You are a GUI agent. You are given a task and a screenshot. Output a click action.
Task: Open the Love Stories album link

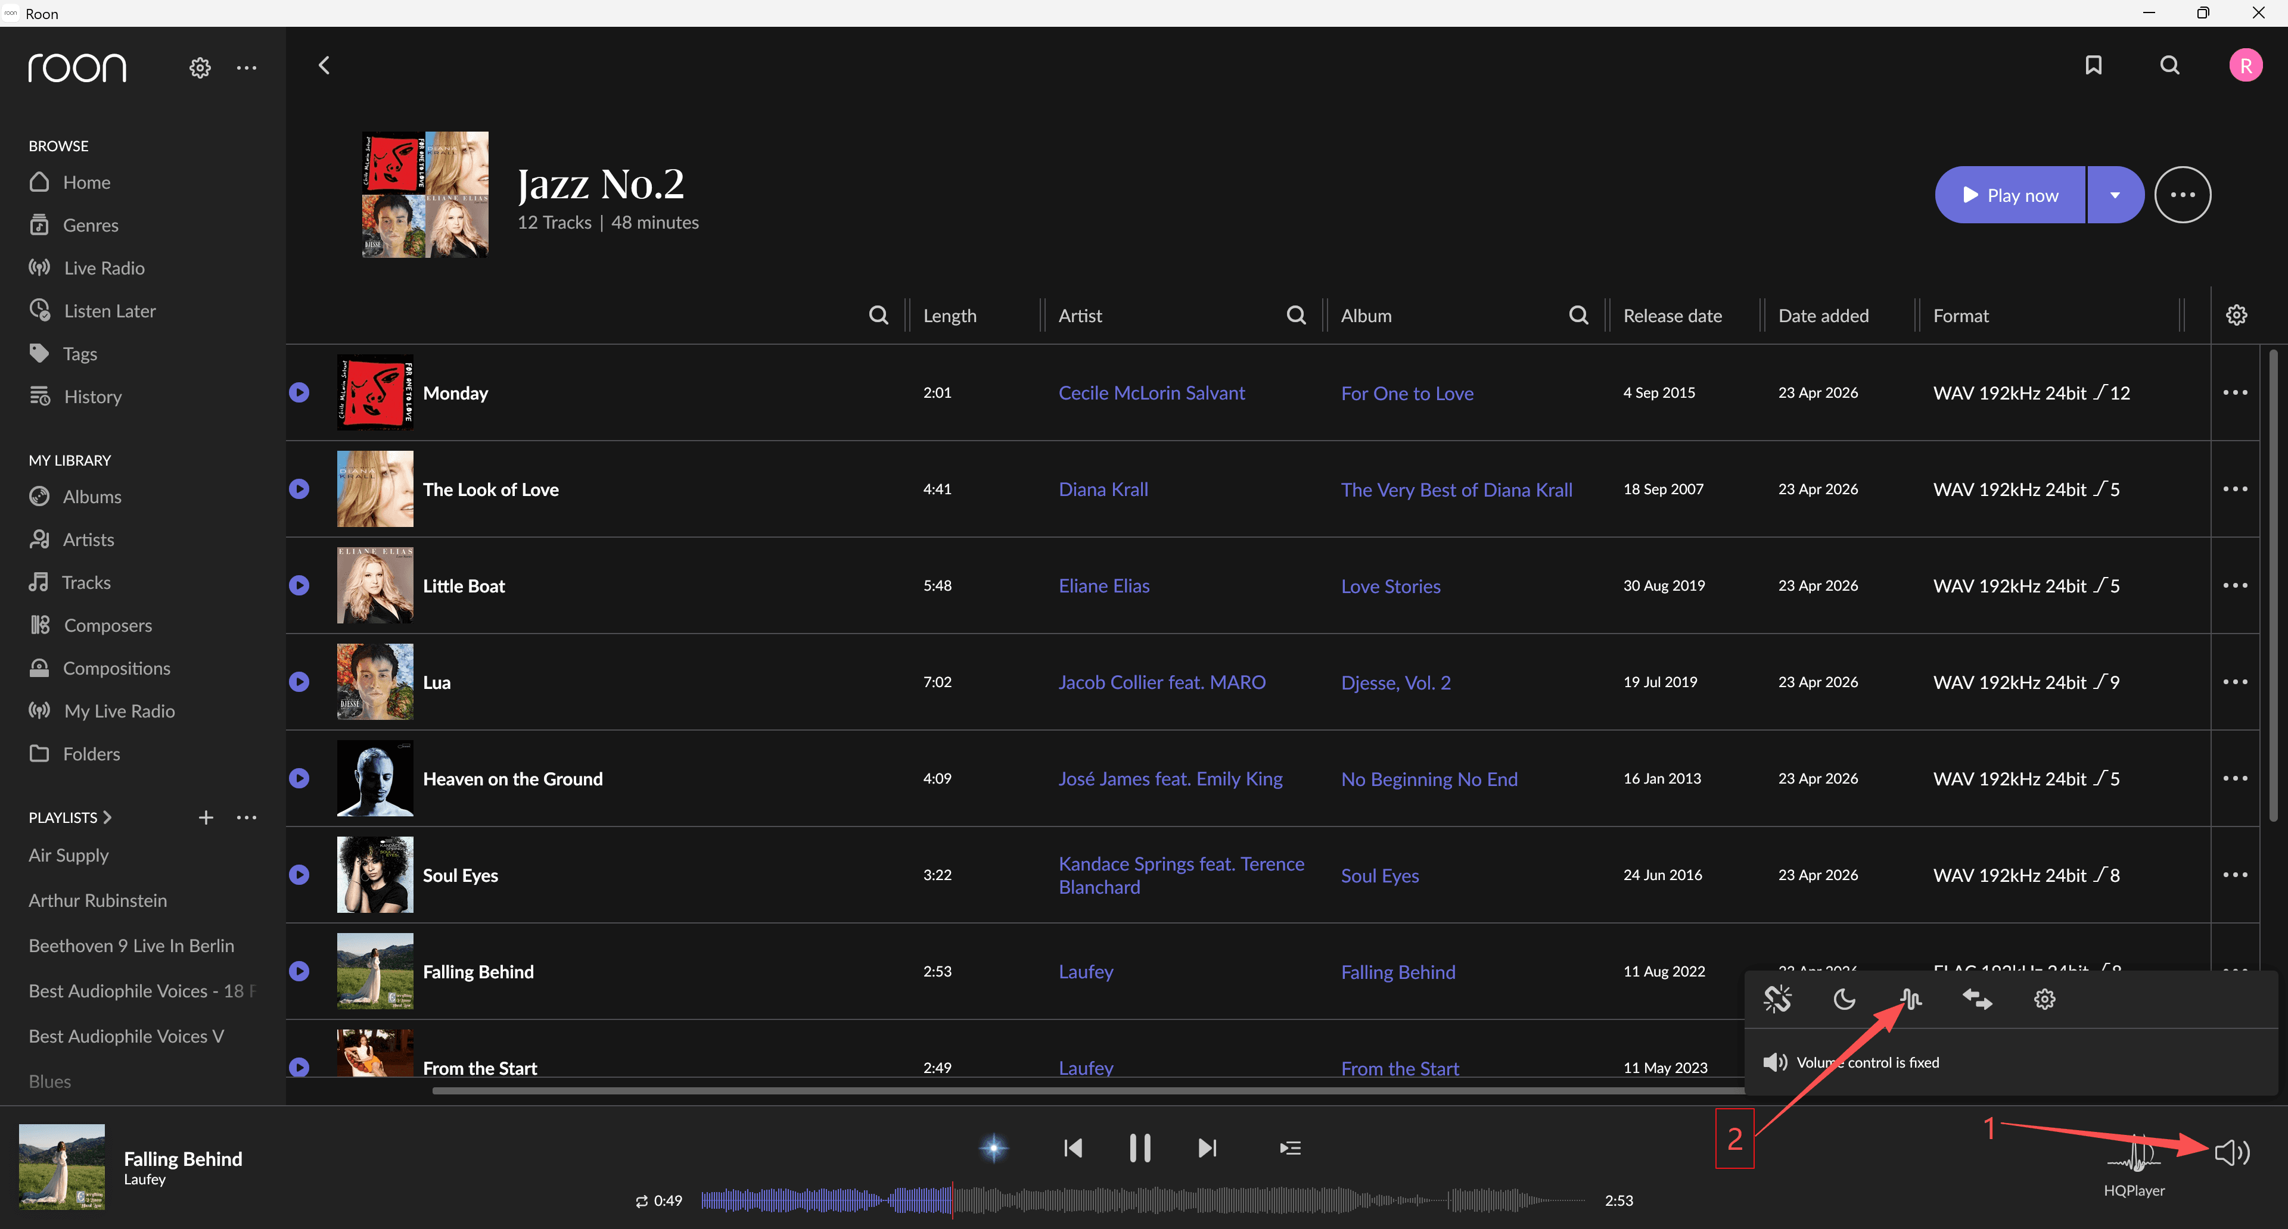click(1391, 587)
